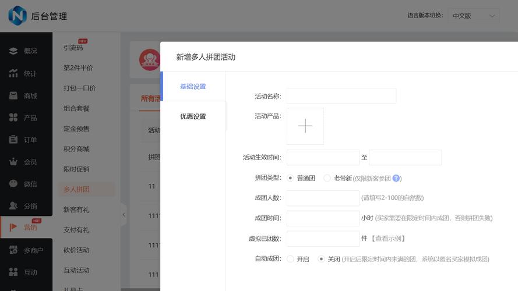The width and height of the screenshot is (518, 291).
Task: Click the red group-buy activity icon
Action: 150,60
